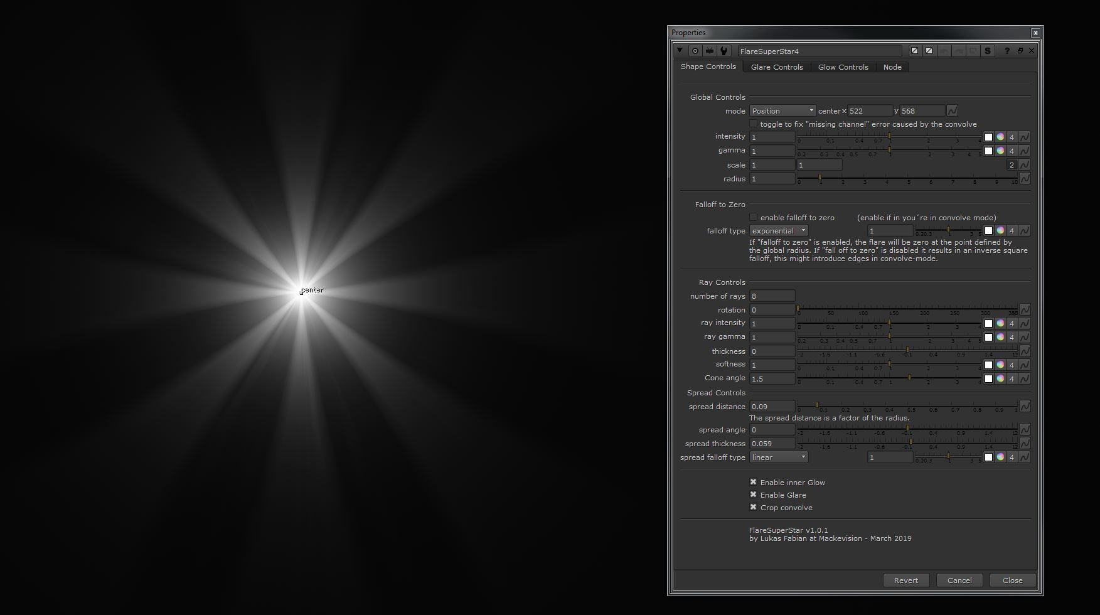This screenshot has height=615, width=1100.
Task: Disable the Enable Glare checkbox
Action: pyautogui.click(x=754, y=495)
